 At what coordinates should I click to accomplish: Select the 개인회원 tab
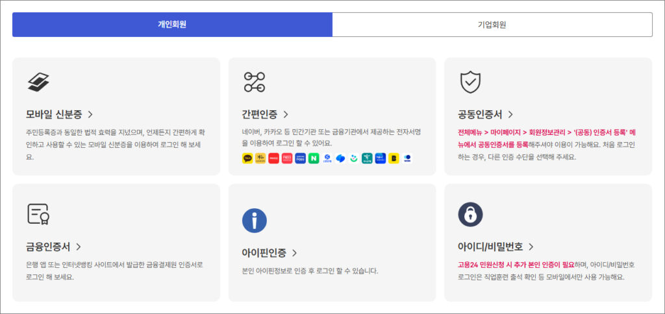[x=172, y=25]
